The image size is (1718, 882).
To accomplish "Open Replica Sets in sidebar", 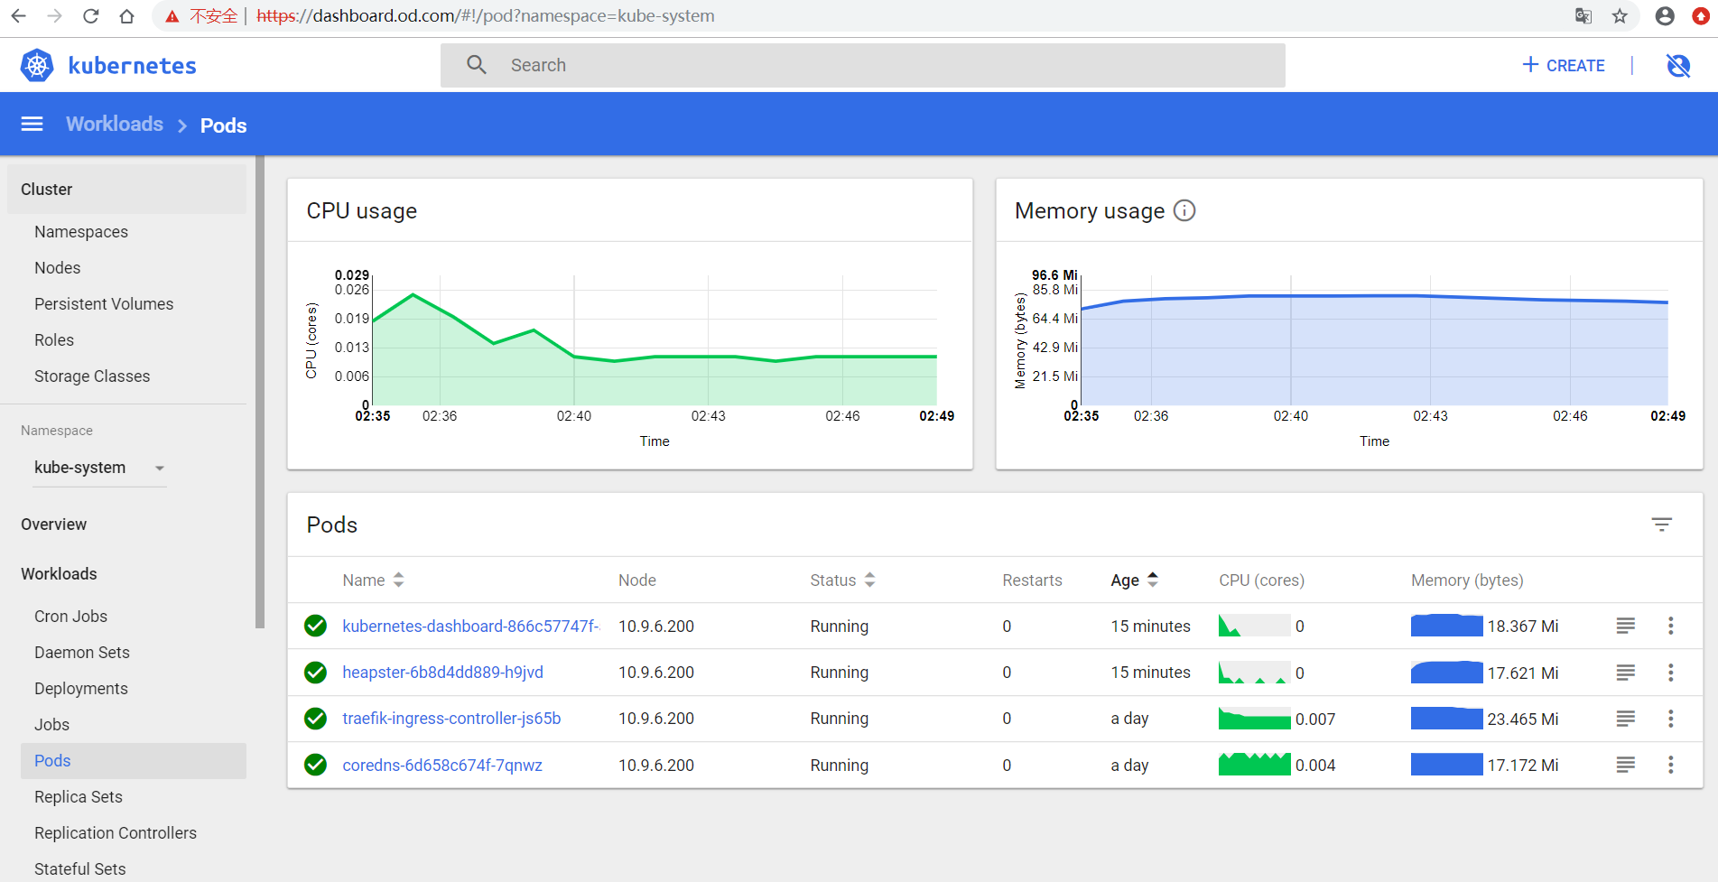I will [79, 797].
